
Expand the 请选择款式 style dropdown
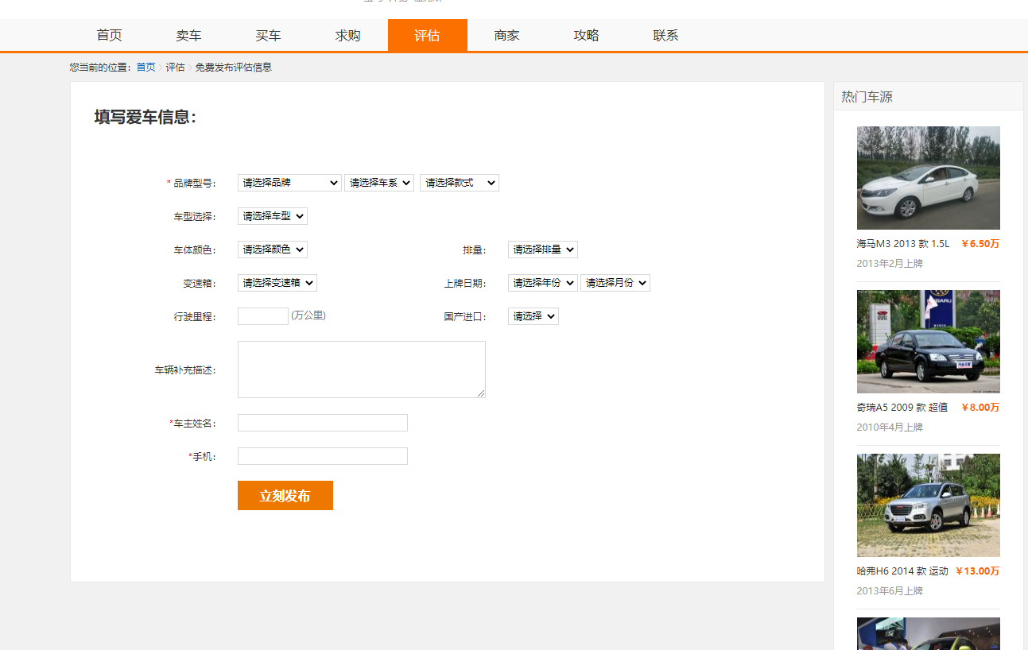point(459,182)
